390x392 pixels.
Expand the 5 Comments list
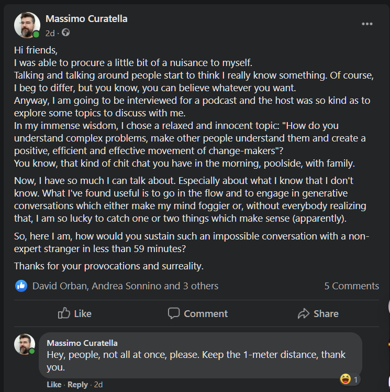click(x=351, y=286)
